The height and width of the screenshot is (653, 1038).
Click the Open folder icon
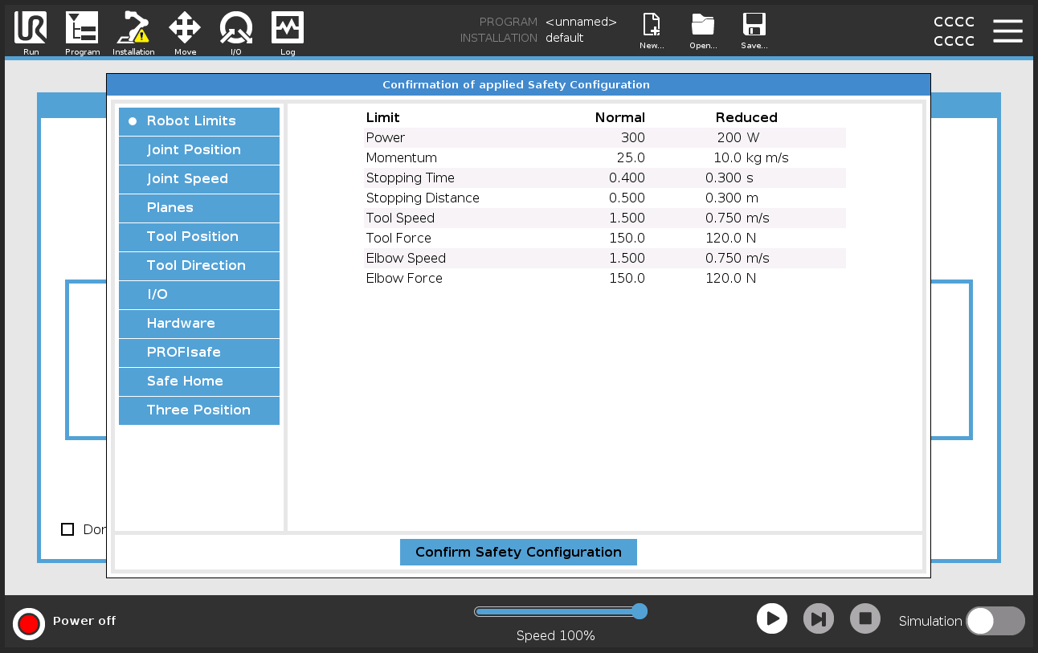703,27
